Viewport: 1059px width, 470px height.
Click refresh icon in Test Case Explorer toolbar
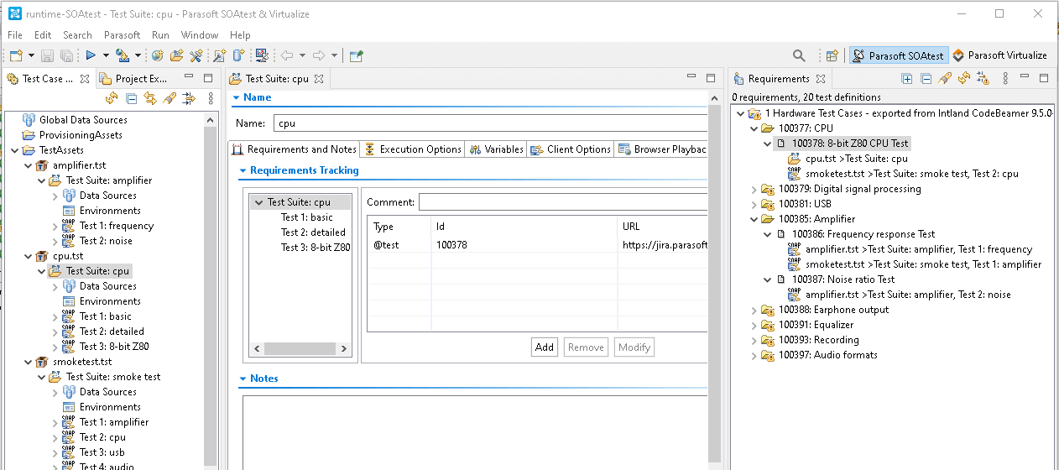[112, 98]
